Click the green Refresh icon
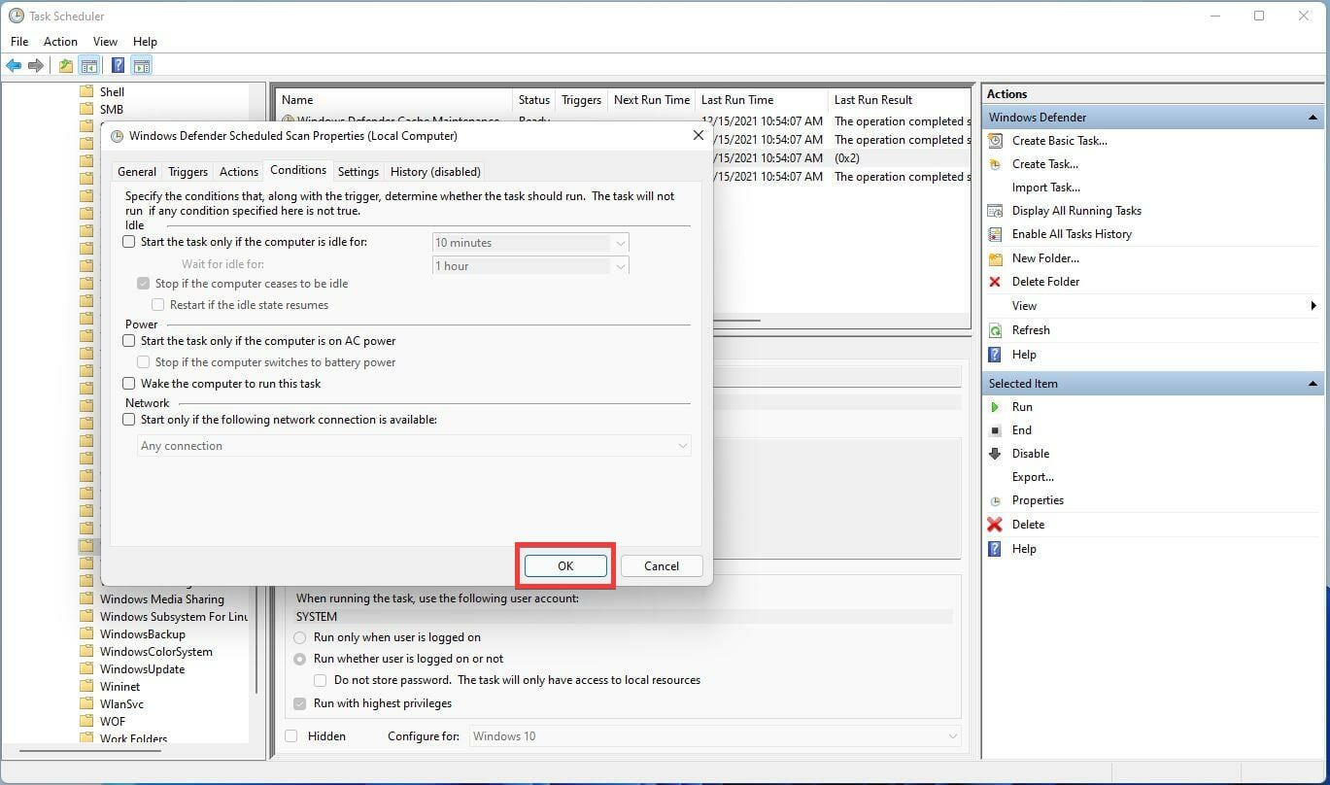Image resolution: width=1330 pixels, height=785 pixels. tap(995, 330)
